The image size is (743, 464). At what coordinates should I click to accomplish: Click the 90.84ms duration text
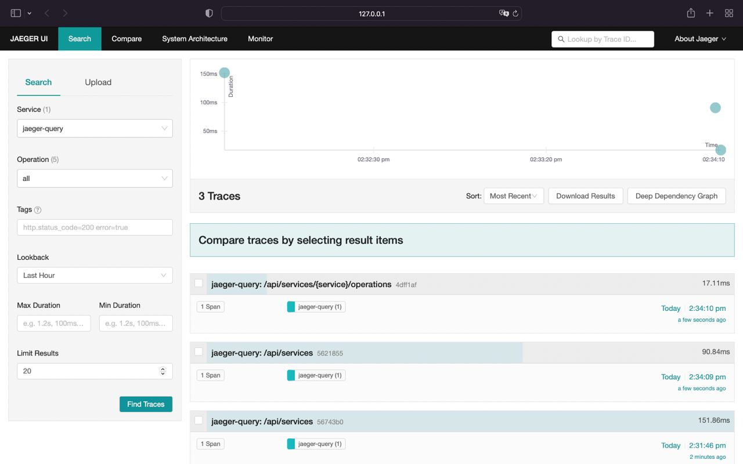[x=716, y=351]
